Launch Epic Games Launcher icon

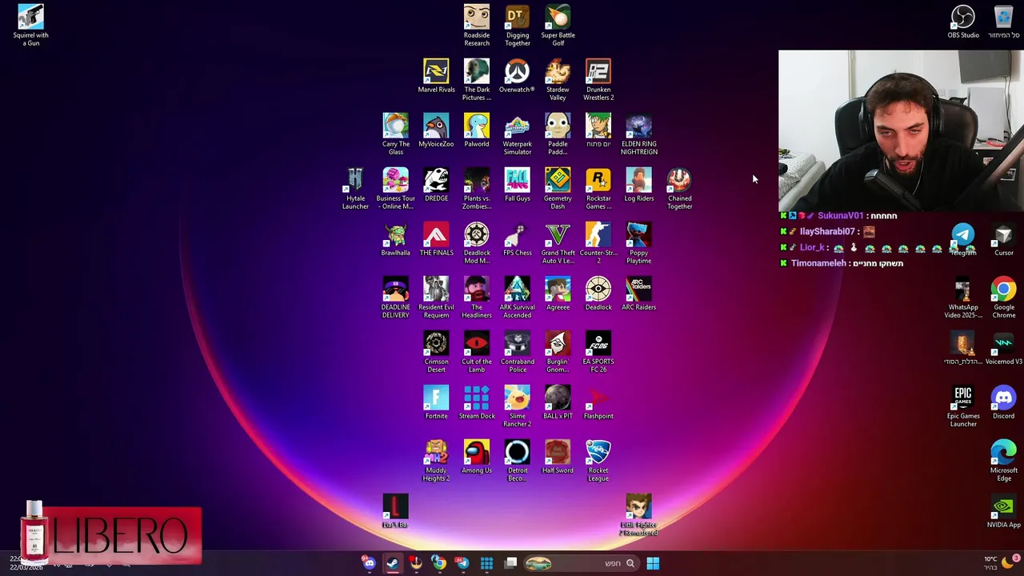[963, 406]
